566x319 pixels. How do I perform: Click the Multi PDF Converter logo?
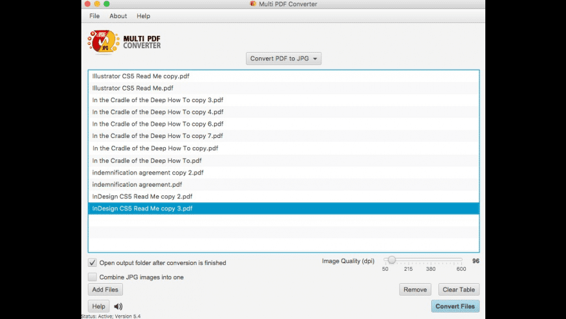124,42
